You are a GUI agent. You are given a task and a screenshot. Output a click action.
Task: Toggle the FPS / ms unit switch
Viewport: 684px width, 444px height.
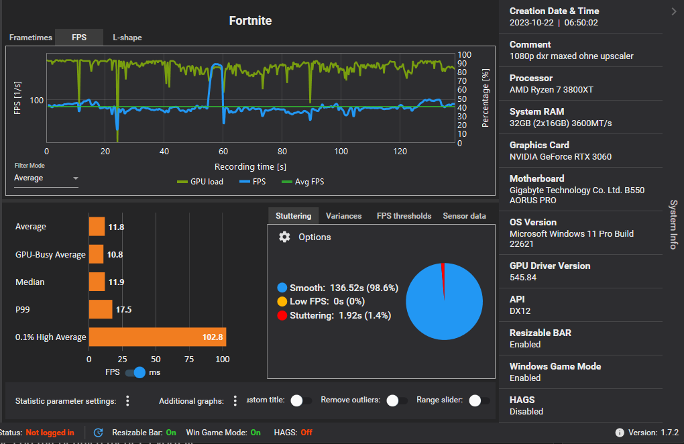[x=135, y=372]
